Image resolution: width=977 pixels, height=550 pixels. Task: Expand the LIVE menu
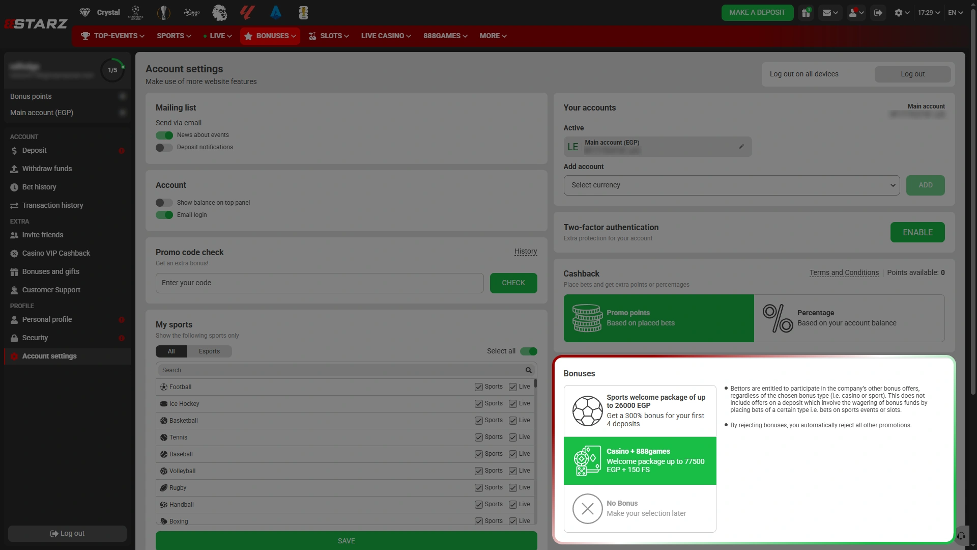click(x=218, y=36)
